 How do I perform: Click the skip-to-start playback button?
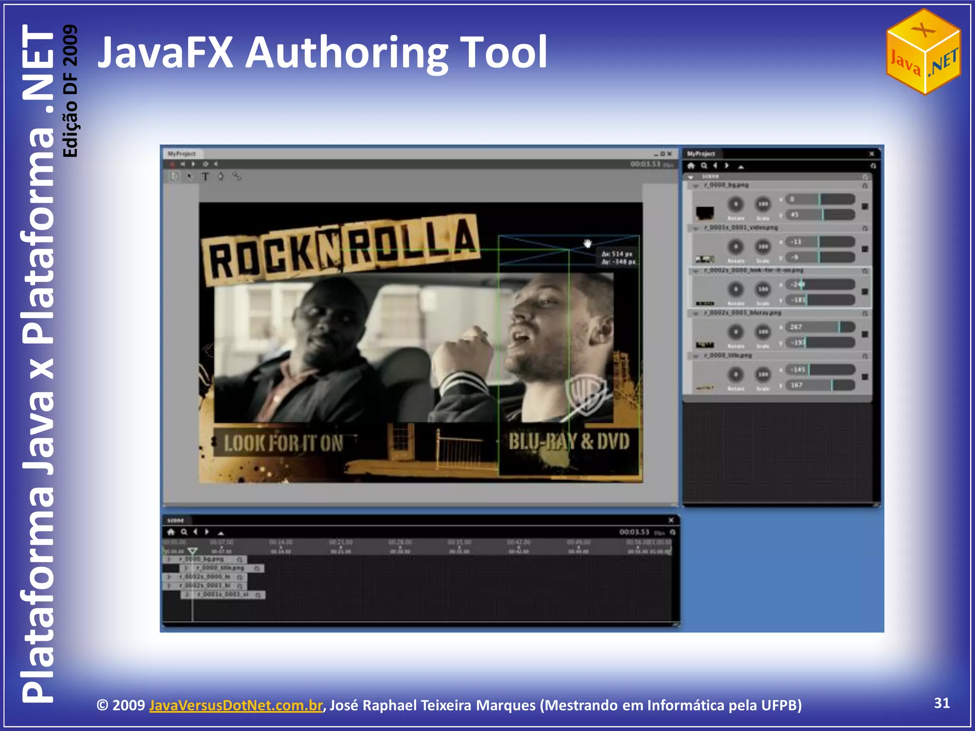pyautogui.click(x=183, y=164)
